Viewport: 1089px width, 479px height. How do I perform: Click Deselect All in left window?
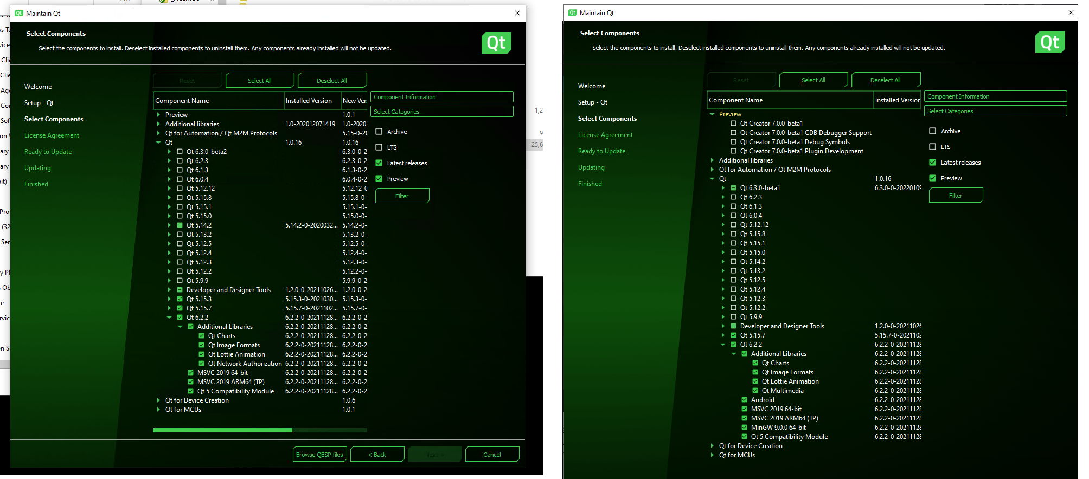pos(332,81)
